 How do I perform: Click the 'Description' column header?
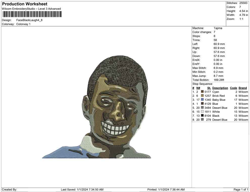[220, 88]
